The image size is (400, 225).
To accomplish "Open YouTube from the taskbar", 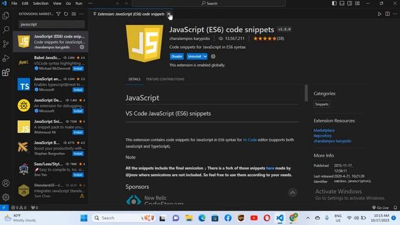I will point(254,218).
